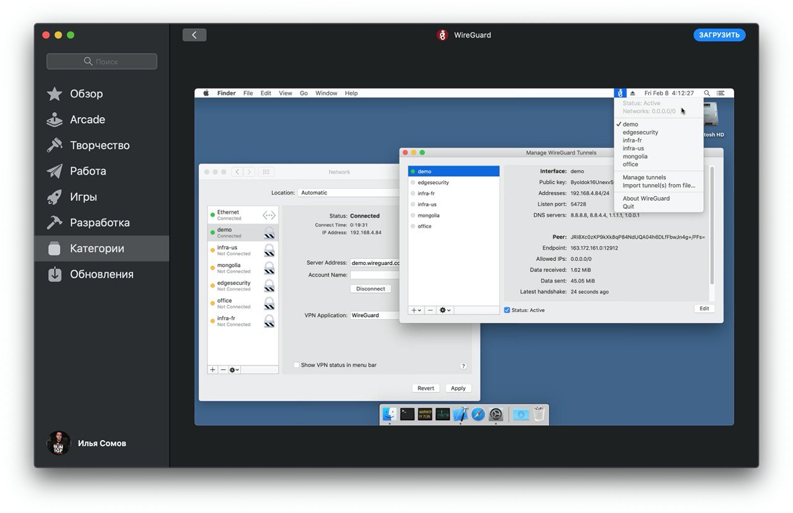Open Обновления in the sidebar
793x513 pixels.
102,274
